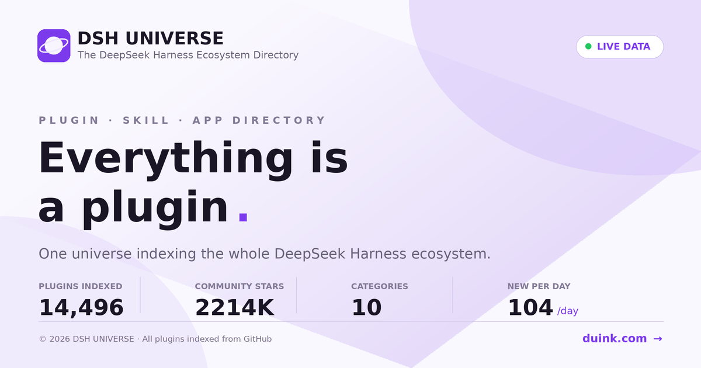Click the 'PLUGIN · SKILL · APP DIRECTORY' label
Screen dimensions: 701x368
(182, 120)
